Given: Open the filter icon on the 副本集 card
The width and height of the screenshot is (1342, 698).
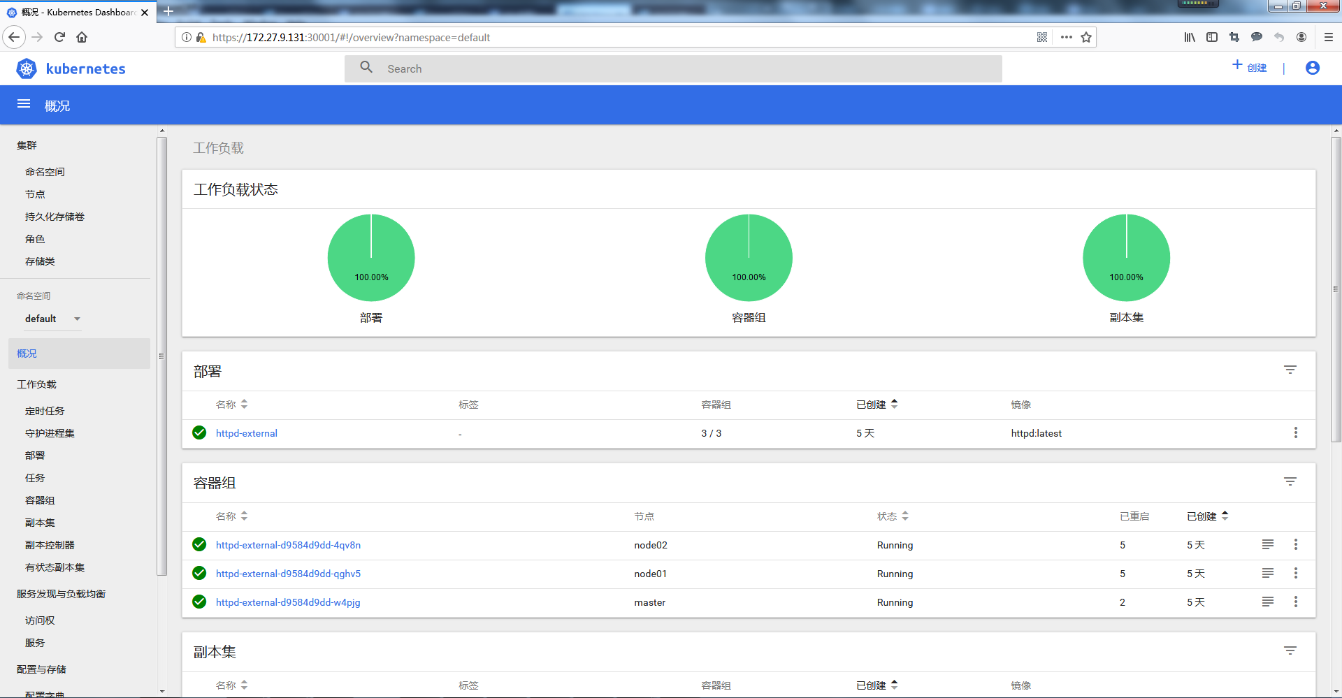Looking at the screenshot, I should 1290,650.
